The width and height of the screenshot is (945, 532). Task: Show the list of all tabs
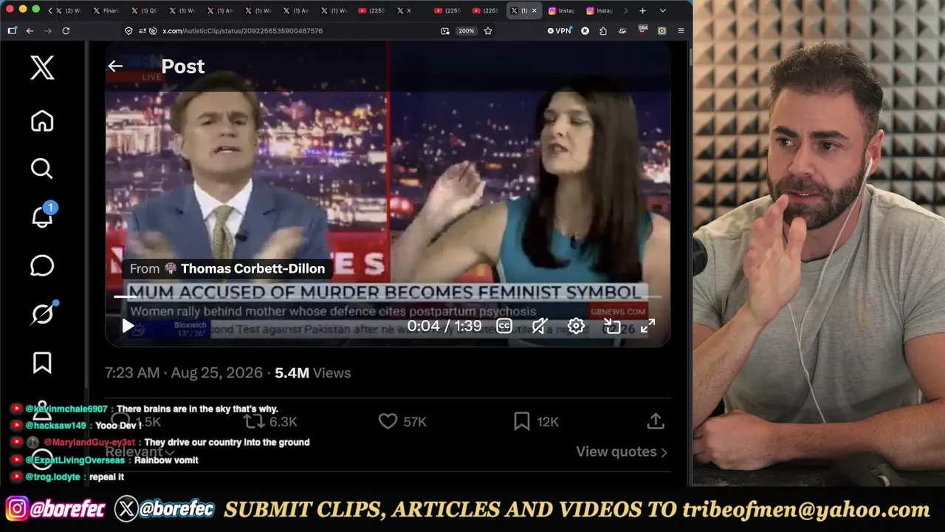point(662,10)
